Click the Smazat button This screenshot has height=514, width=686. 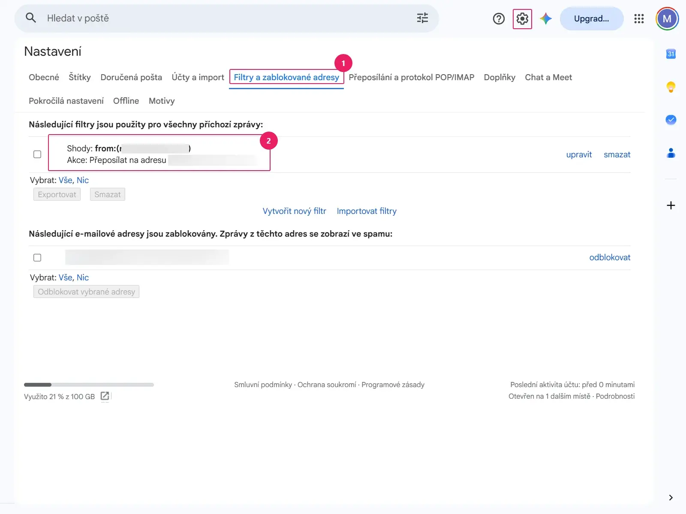108,194
